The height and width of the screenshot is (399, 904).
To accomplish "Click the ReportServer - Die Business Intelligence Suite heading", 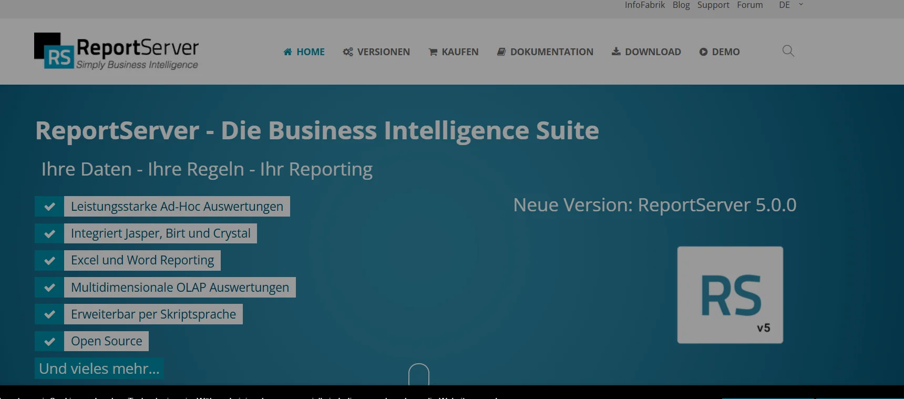I will (x=317, y=130).
